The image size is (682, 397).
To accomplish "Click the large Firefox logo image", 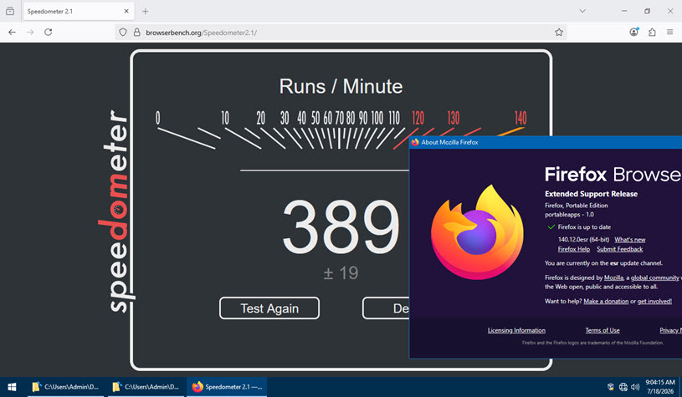I will tap(477, 232).
